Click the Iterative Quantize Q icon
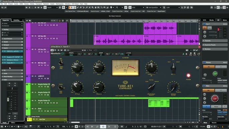This screenshot has width=229, height=129. tap(164, 7)
